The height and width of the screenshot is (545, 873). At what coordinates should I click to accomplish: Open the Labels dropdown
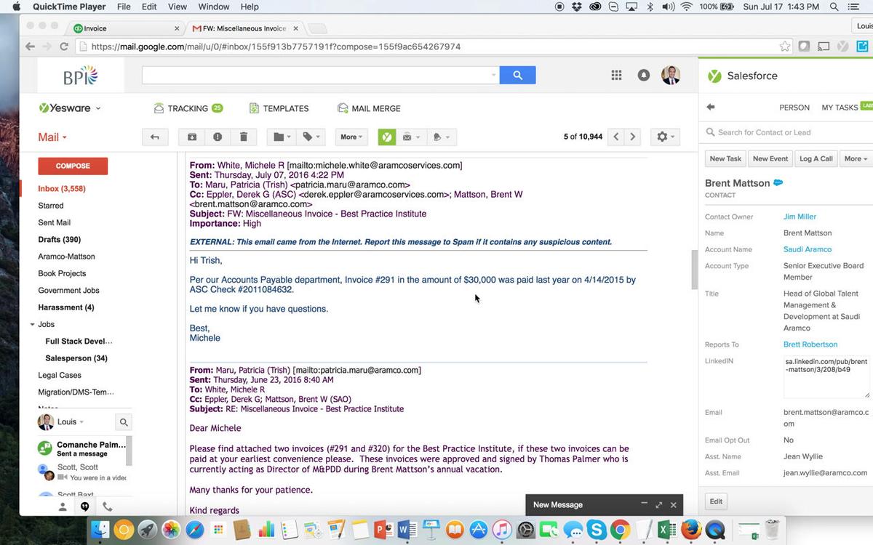[x=311, y=137]
